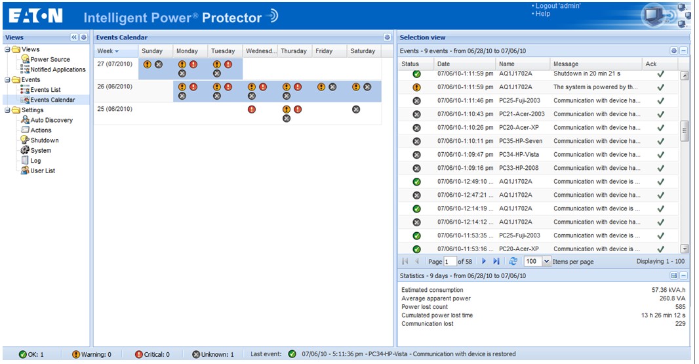Viewport: 699px width, 364px height.
Task: Open User List settings
Action: pos(43,171)
